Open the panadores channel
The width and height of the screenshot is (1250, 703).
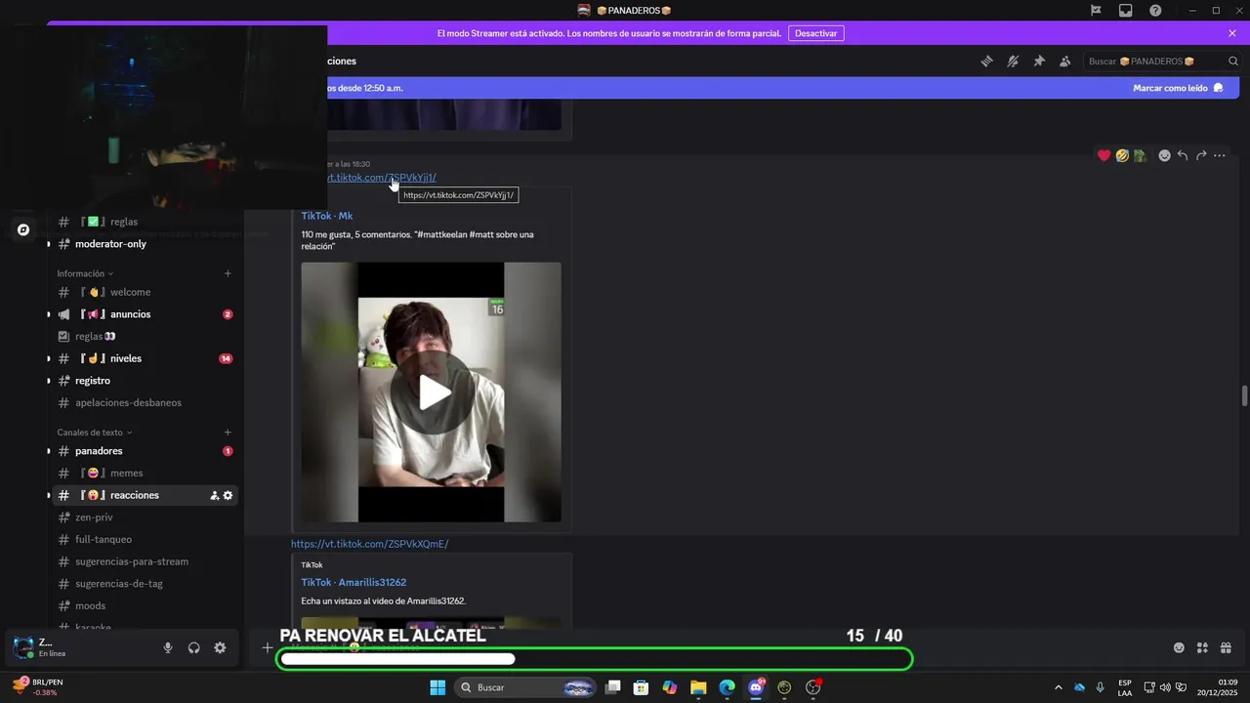pos(146,451)
